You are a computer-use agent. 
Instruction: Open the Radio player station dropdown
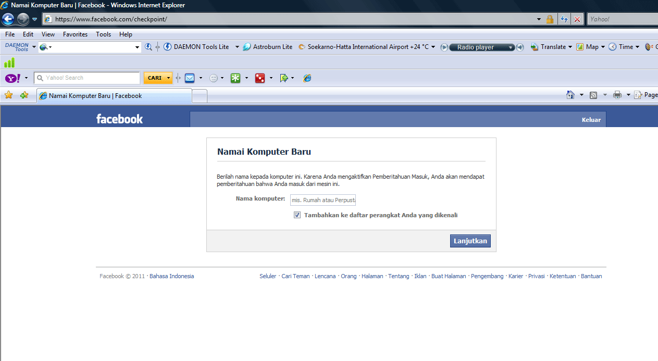point(511,47)
